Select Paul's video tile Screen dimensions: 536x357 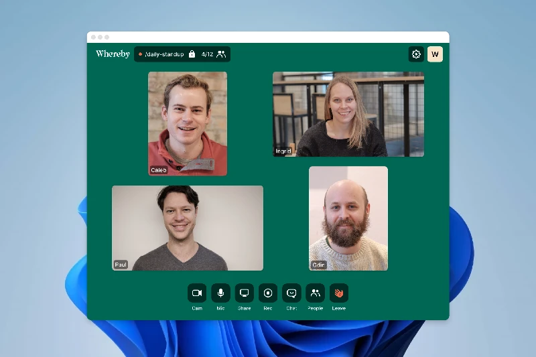tap(188, 226)
